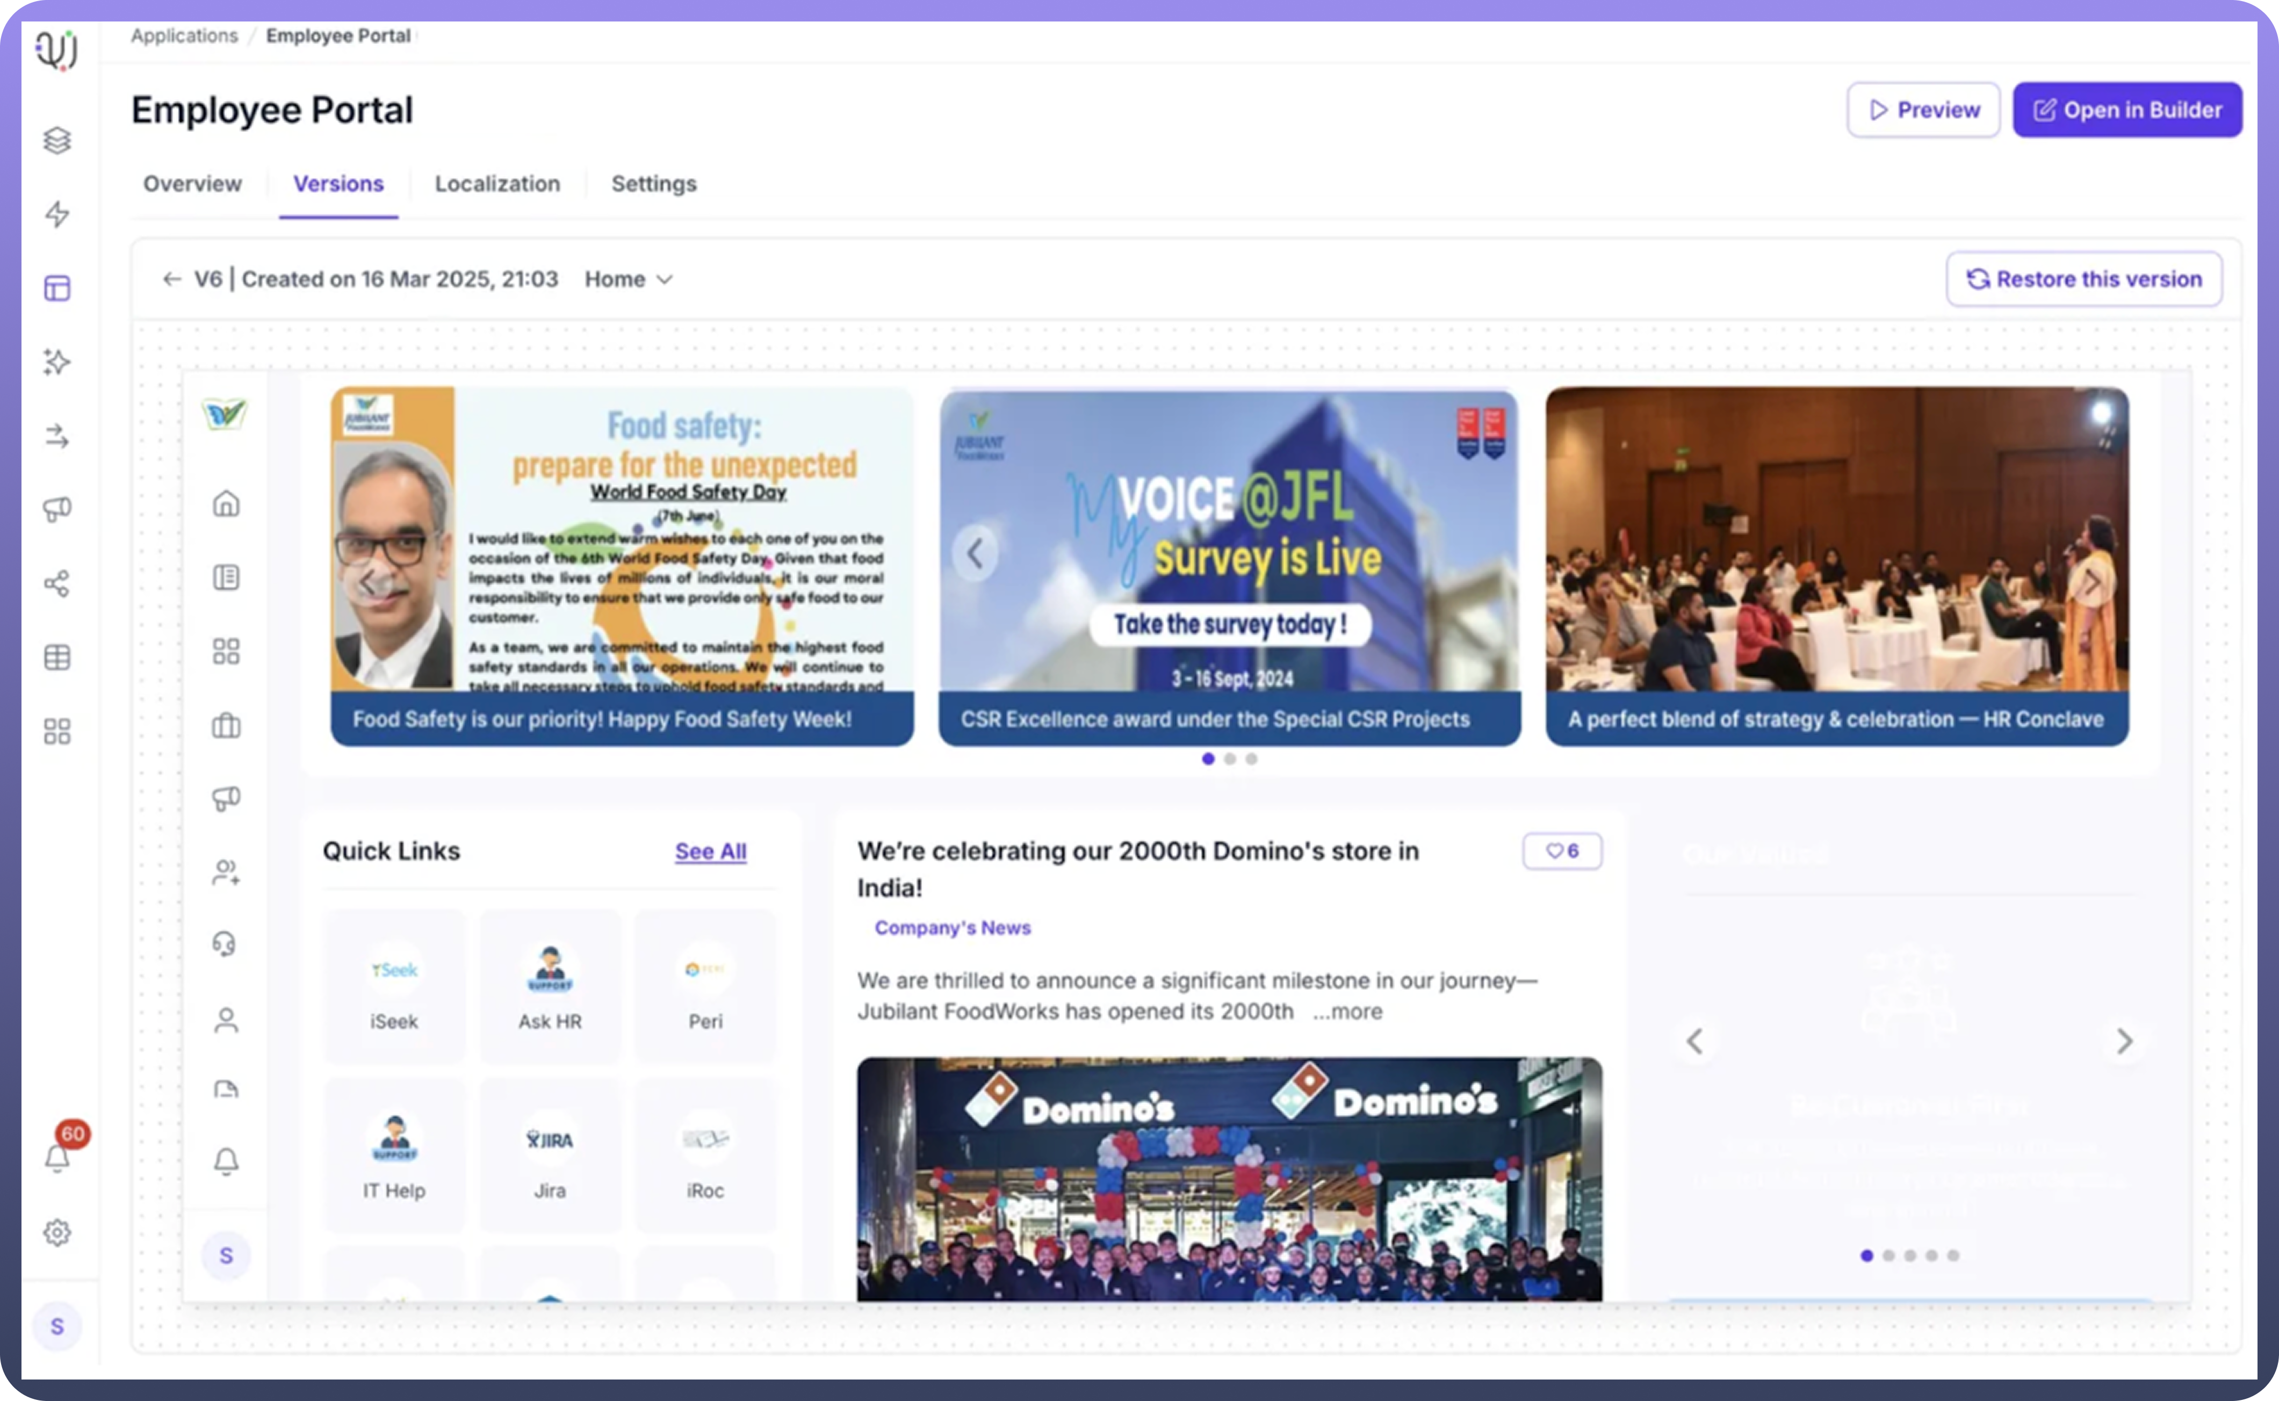
Task: Advance Our Values carousel with right chevron
Action: click(2124, 1042)
